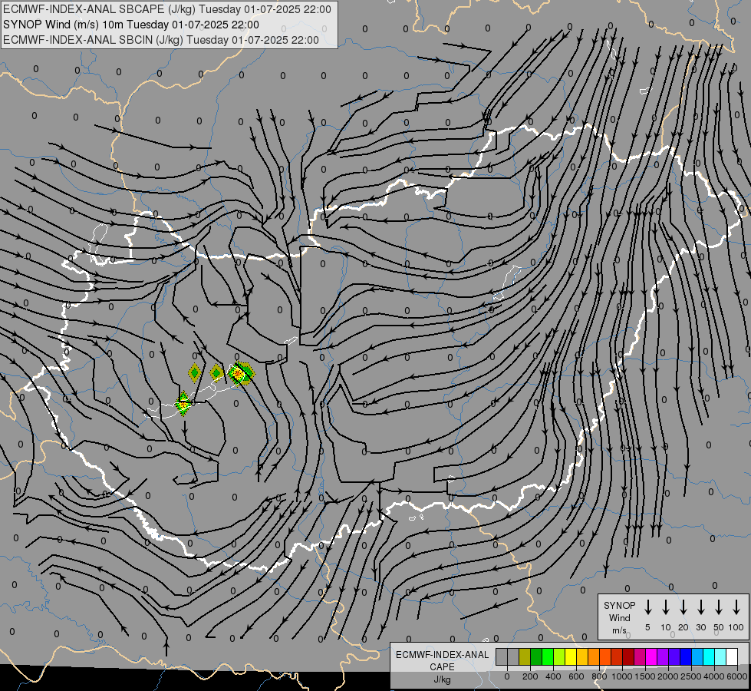Click 'ECMWF-INDEX-ANAL' label in CAPE legend

tap(442, 655)
